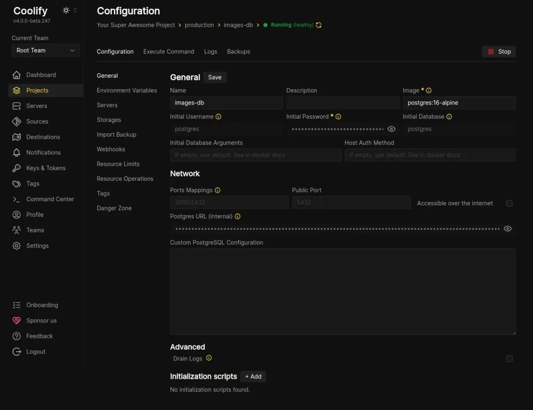
Task: Toggle the Drain Logs checkbox
Action: [x=509, y=359]
